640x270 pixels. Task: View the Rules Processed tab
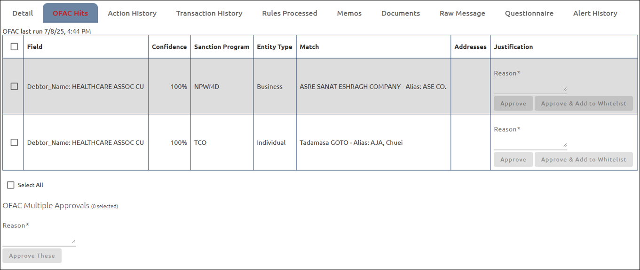click(290, 13)
